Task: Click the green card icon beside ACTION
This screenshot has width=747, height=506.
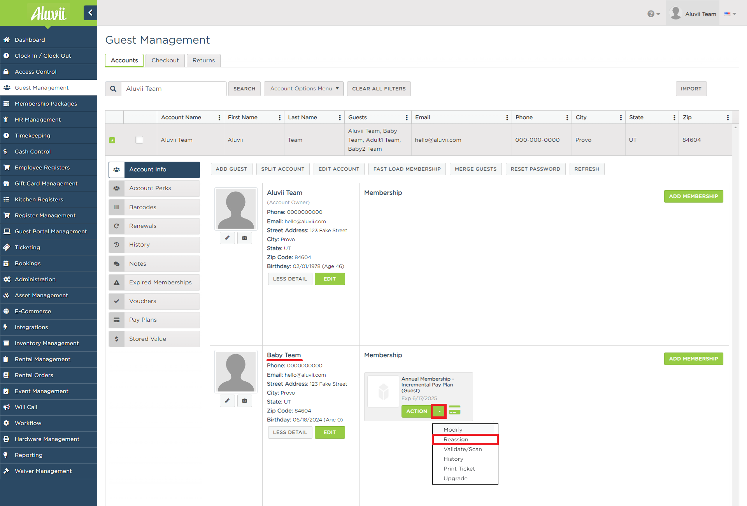Action: point(454,410)
